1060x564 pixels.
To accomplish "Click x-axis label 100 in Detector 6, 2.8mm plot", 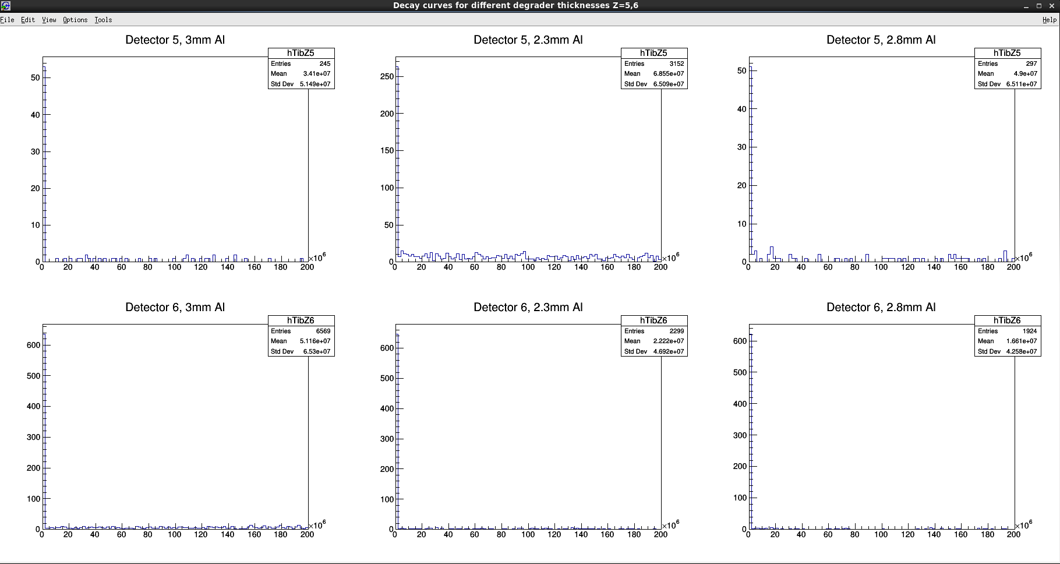I will click(x=881, y=535).
